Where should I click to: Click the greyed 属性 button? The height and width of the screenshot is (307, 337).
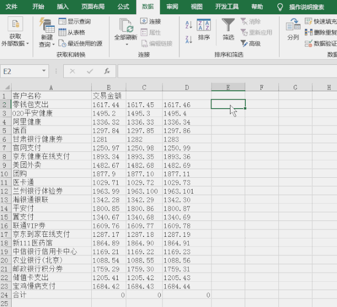pyautogui.click(x=151, y=33)
